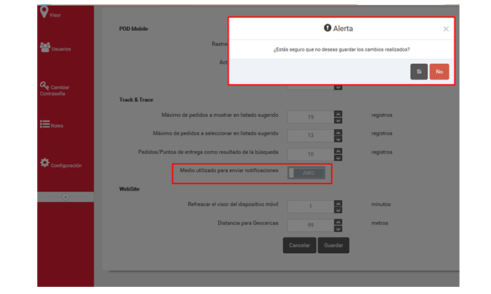Decrease máximo de pedidos a seleccionar value

tap(338, 138)
